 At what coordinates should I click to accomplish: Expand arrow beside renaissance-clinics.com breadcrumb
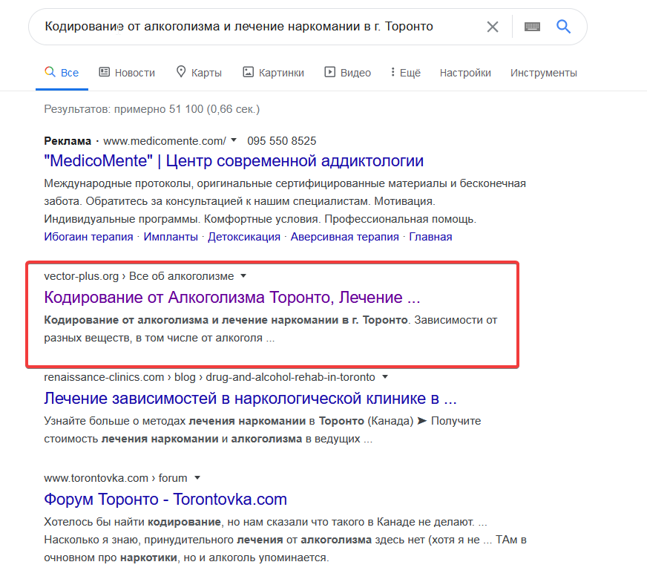(384, 376)
